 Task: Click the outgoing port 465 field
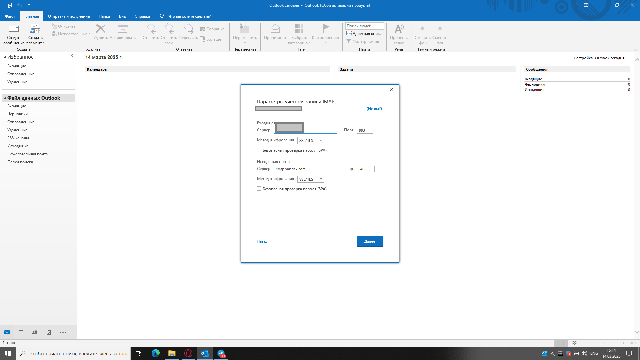[366, 169]
